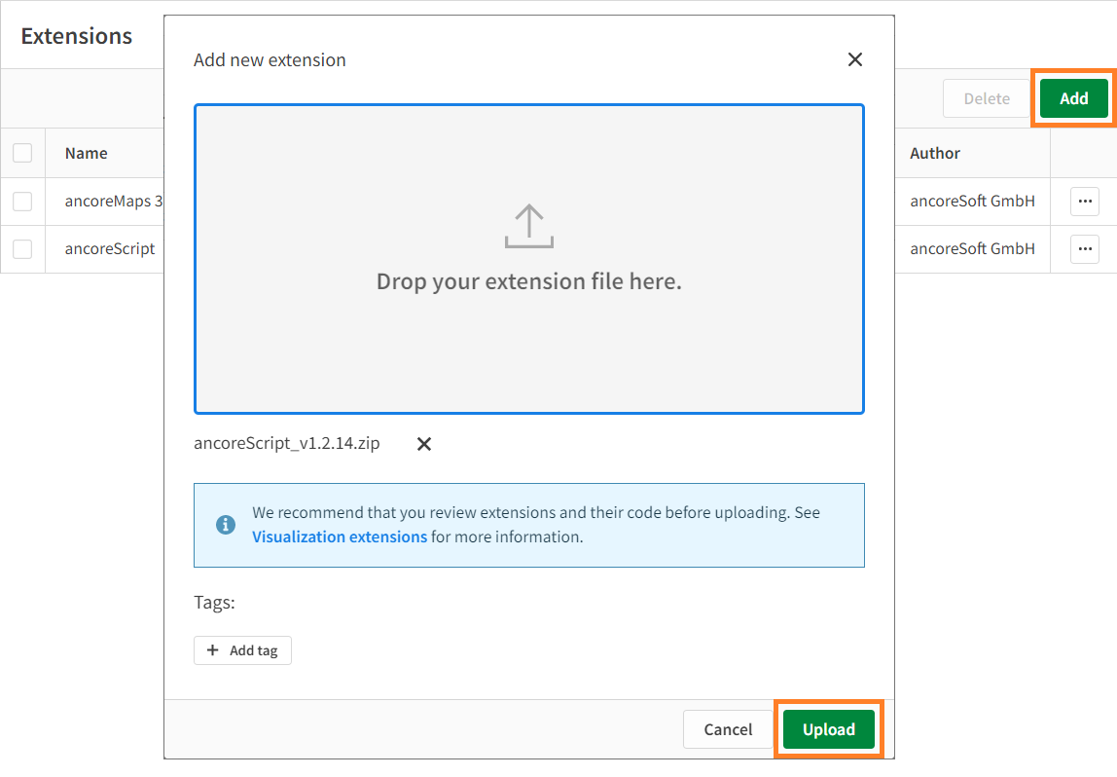This screenshot has width=1117, height=777.
Task: Check the ancoreScript row checkbox
Action: 22,249
